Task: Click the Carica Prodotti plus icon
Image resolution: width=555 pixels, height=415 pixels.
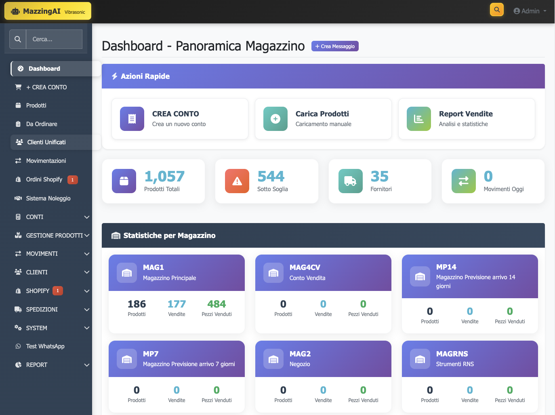Action: [275, 119]
